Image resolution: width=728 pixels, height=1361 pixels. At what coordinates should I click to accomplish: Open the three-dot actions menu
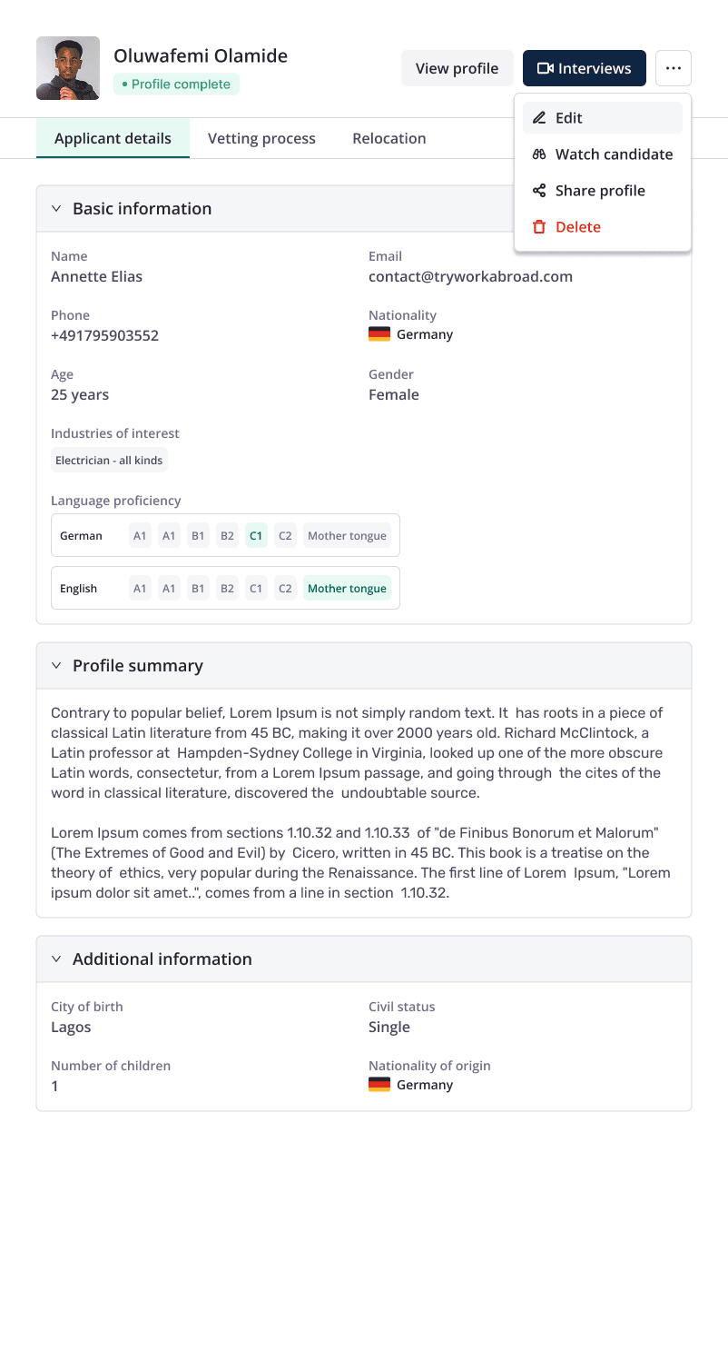click(674, 68)
